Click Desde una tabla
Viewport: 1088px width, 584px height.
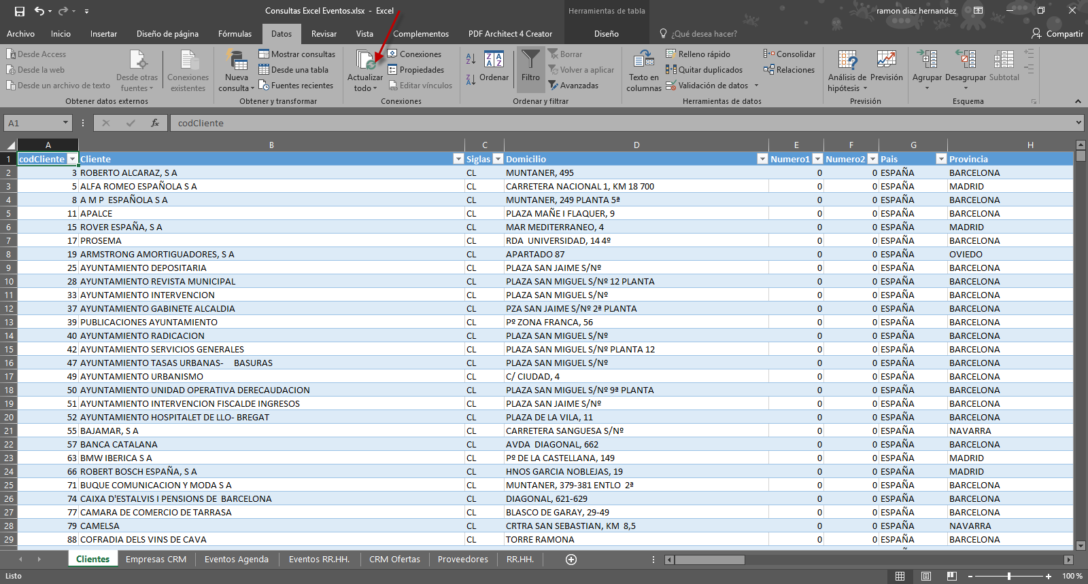(294, 70)
